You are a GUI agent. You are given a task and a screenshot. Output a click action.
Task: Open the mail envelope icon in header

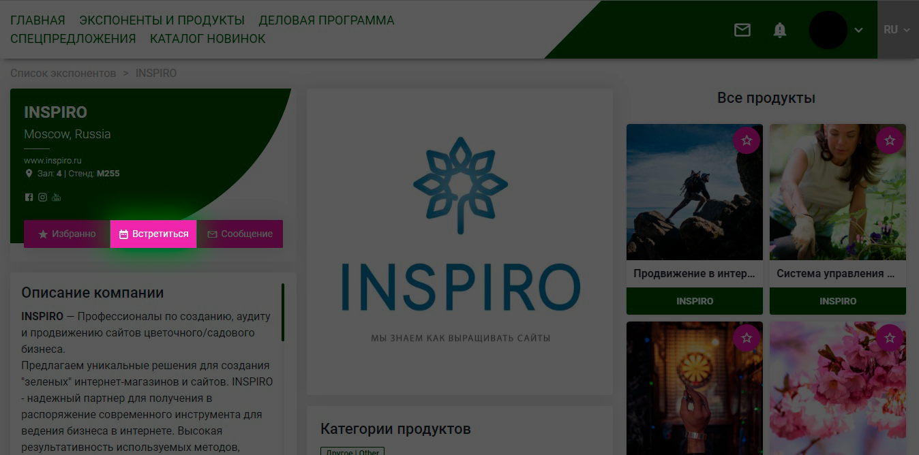742,30
